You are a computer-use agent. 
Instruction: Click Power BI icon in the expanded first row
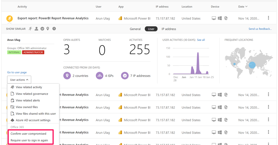120,18
